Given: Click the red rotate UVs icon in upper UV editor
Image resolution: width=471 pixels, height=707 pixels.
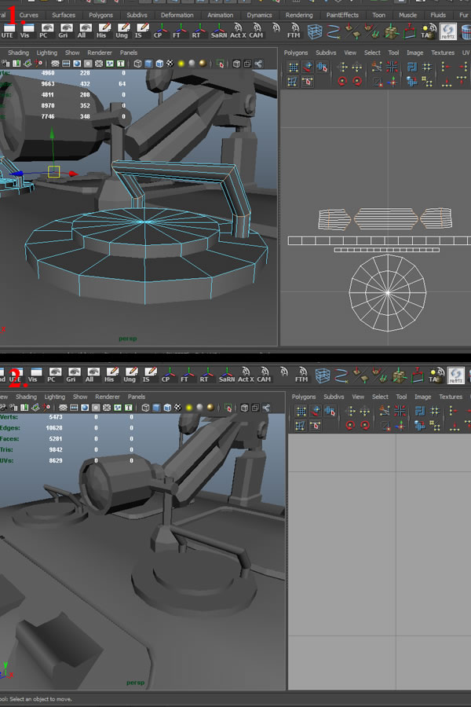Looking at the screenshot, I should (x=342, y=82).
